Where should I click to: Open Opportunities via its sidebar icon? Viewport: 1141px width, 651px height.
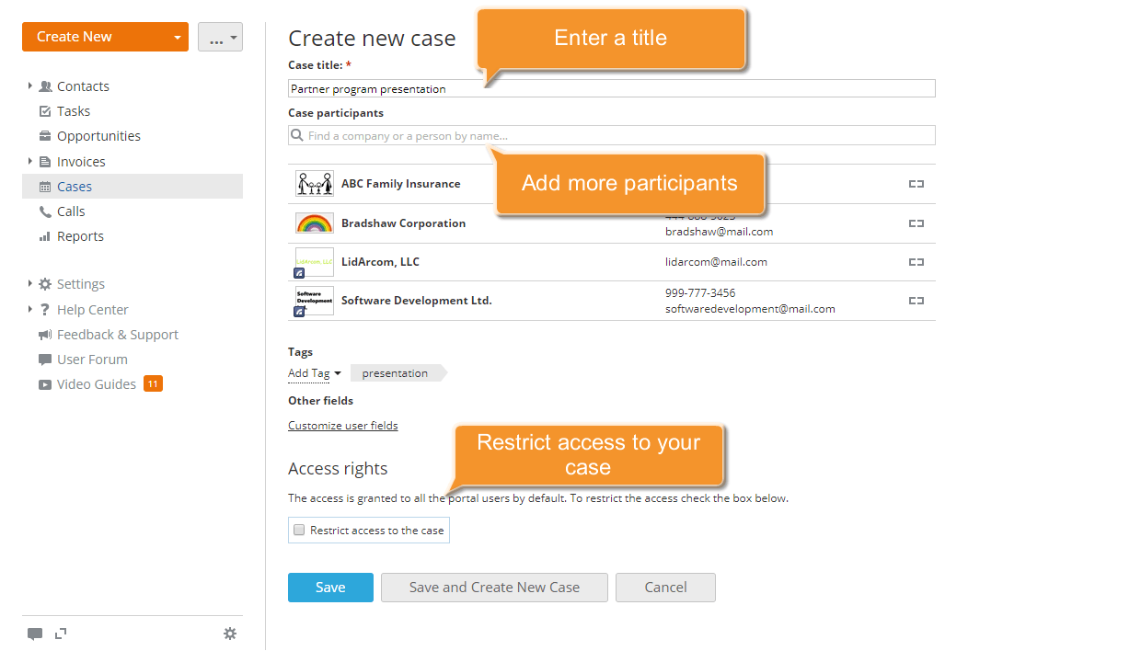coord(43,135)
